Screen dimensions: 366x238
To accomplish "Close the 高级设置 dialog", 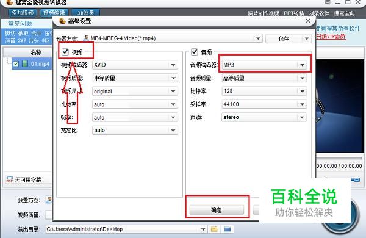I will coord(308,21).
